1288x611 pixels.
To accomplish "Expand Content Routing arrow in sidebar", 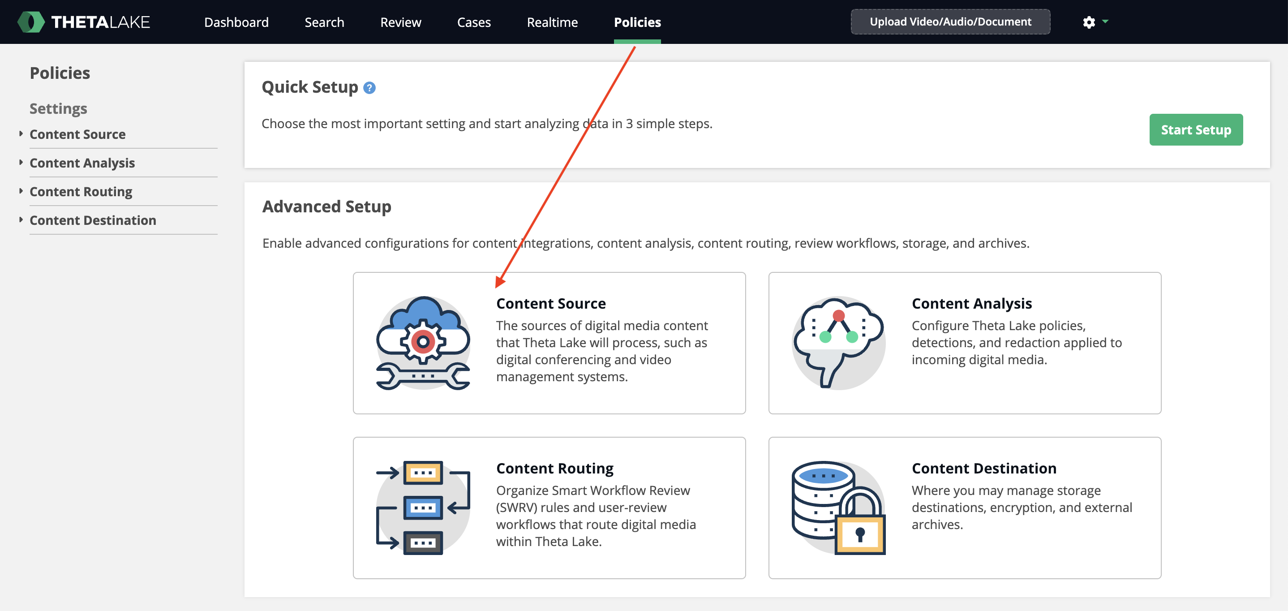I will [x=21, y=190].
